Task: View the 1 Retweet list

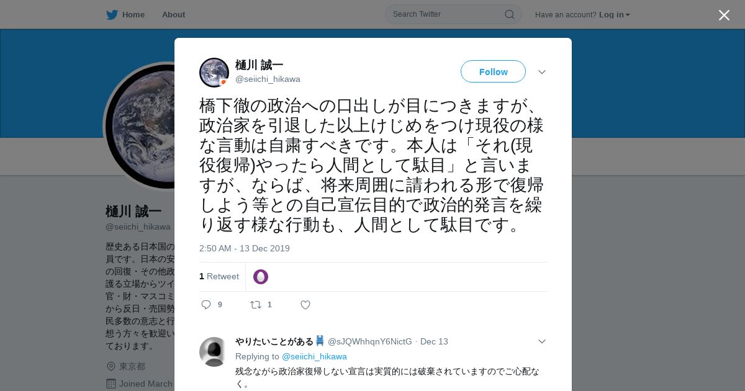Action: (x=219, y=276)
